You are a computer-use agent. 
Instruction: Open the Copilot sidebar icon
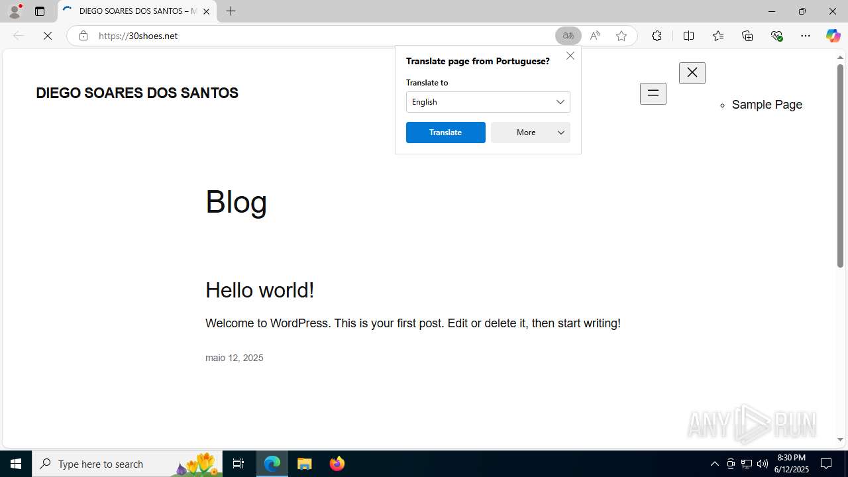click(833, 36)
